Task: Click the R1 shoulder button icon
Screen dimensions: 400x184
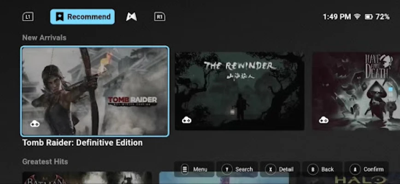Action: coord(159,17)
